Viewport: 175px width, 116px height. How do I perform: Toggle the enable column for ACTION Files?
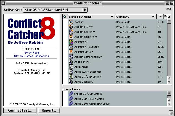(x=65, y=27)
